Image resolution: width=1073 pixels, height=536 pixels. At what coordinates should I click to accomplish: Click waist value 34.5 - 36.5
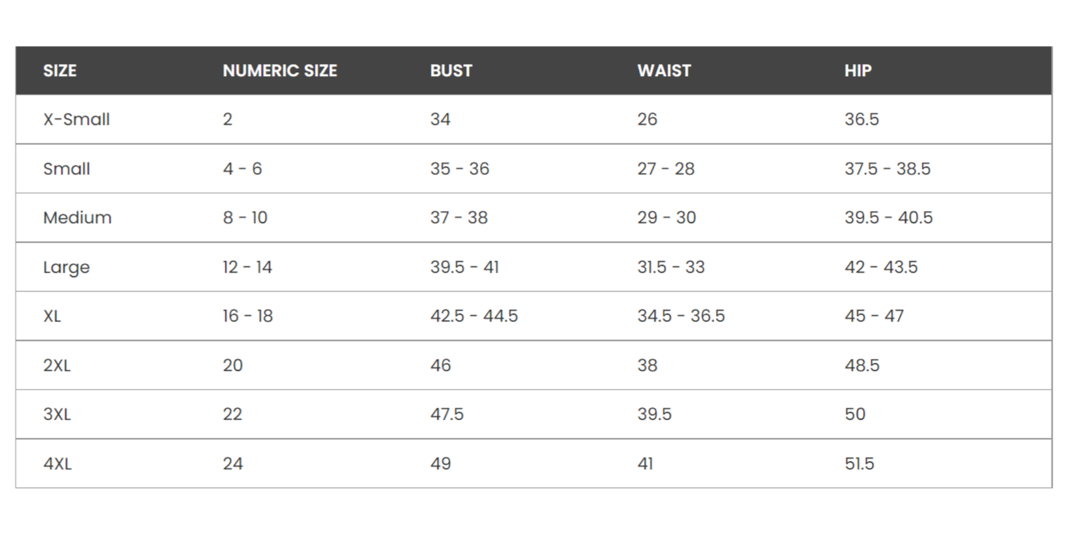click(x=681, y=316)
